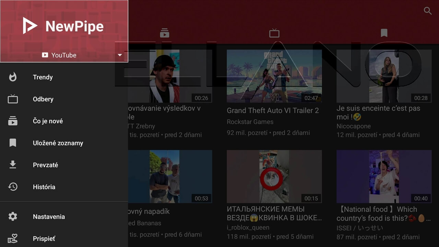Click Nicocapone channel name

tap(354, 126)
